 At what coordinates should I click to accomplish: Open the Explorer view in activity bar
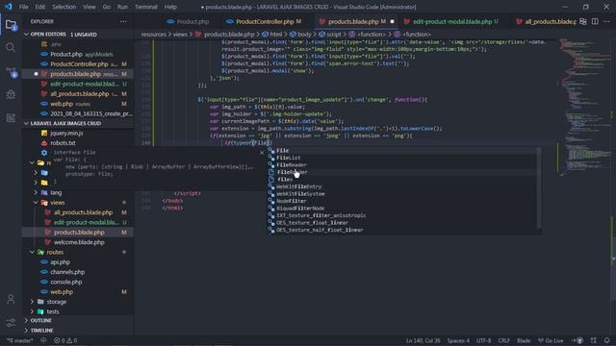coord(11,25)
